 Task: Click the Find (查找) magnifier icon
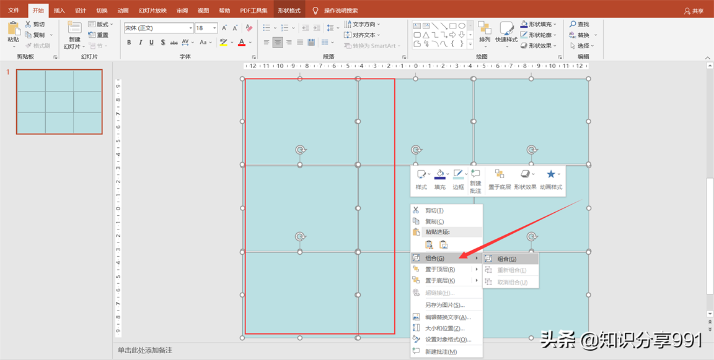pyautogui.click(x=573, y=24)
